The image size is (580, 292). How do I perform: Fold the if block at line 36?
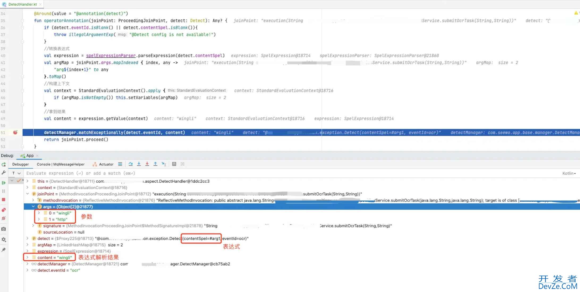pyautogui.click(x=22, y=28)
